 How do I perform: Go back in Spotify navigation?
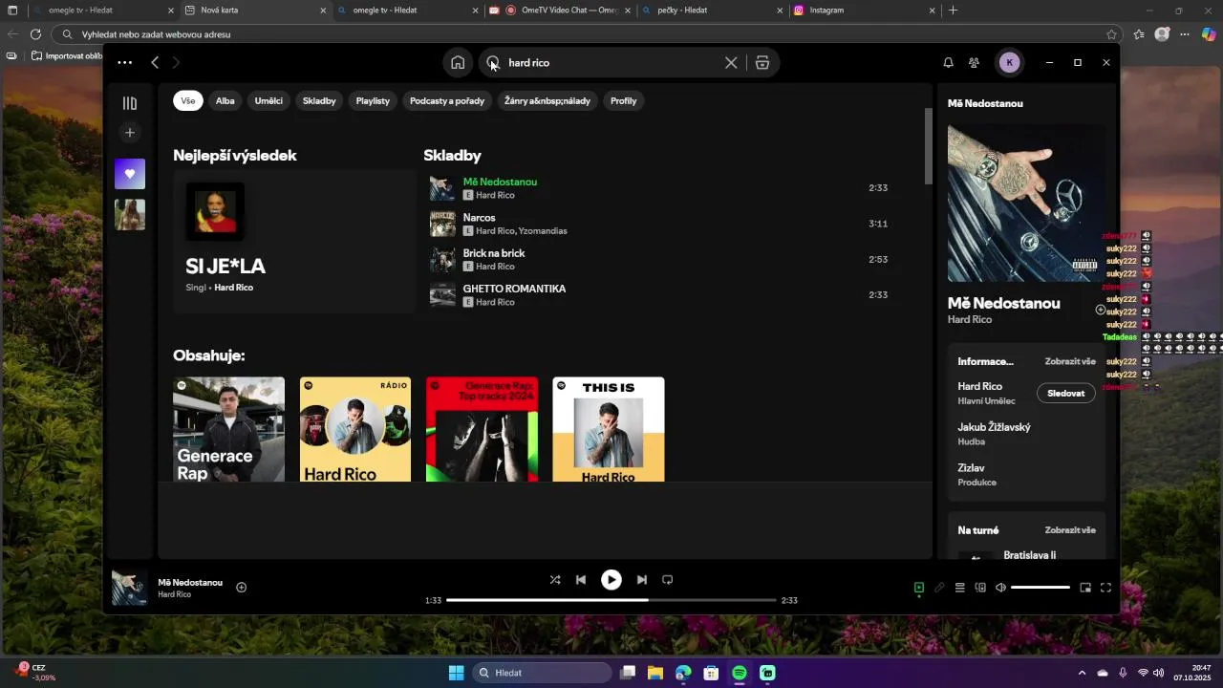pyautogui.click(x=155, y=63)
